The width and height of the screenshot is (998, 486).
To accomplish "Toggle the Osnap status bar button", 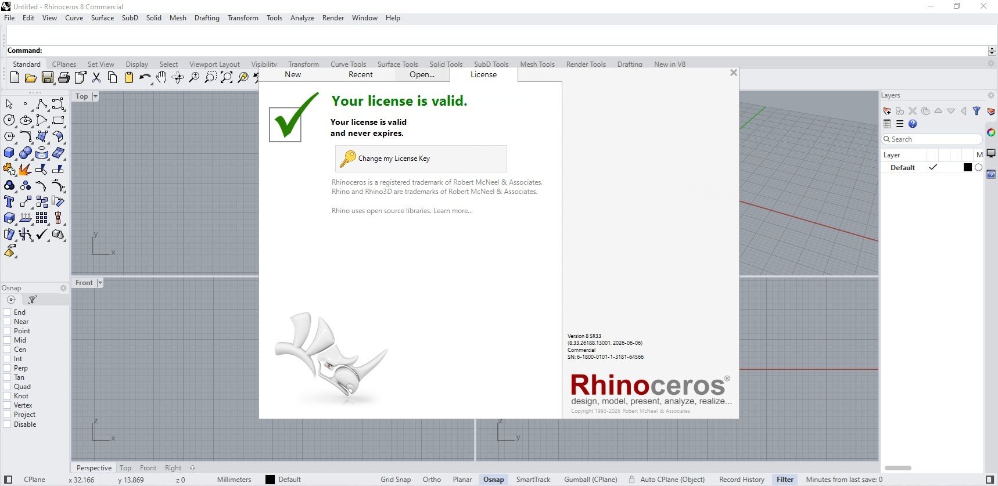I will [493, 480].
